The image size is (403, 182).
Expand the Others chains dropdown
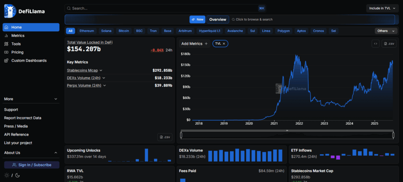[386, 31]
